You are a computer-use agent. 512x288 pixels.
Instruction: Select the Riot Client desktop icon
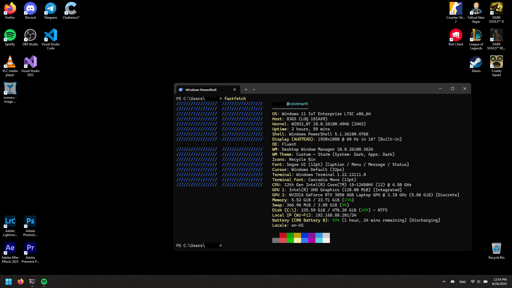coord(456,37)
